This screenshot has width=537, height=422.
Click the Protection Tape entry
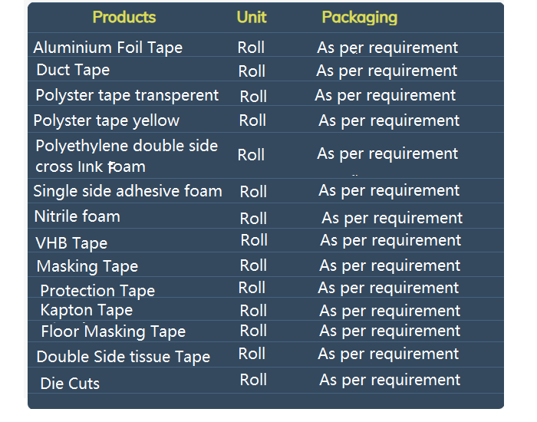pyautogui.click(x=97, y=291)
